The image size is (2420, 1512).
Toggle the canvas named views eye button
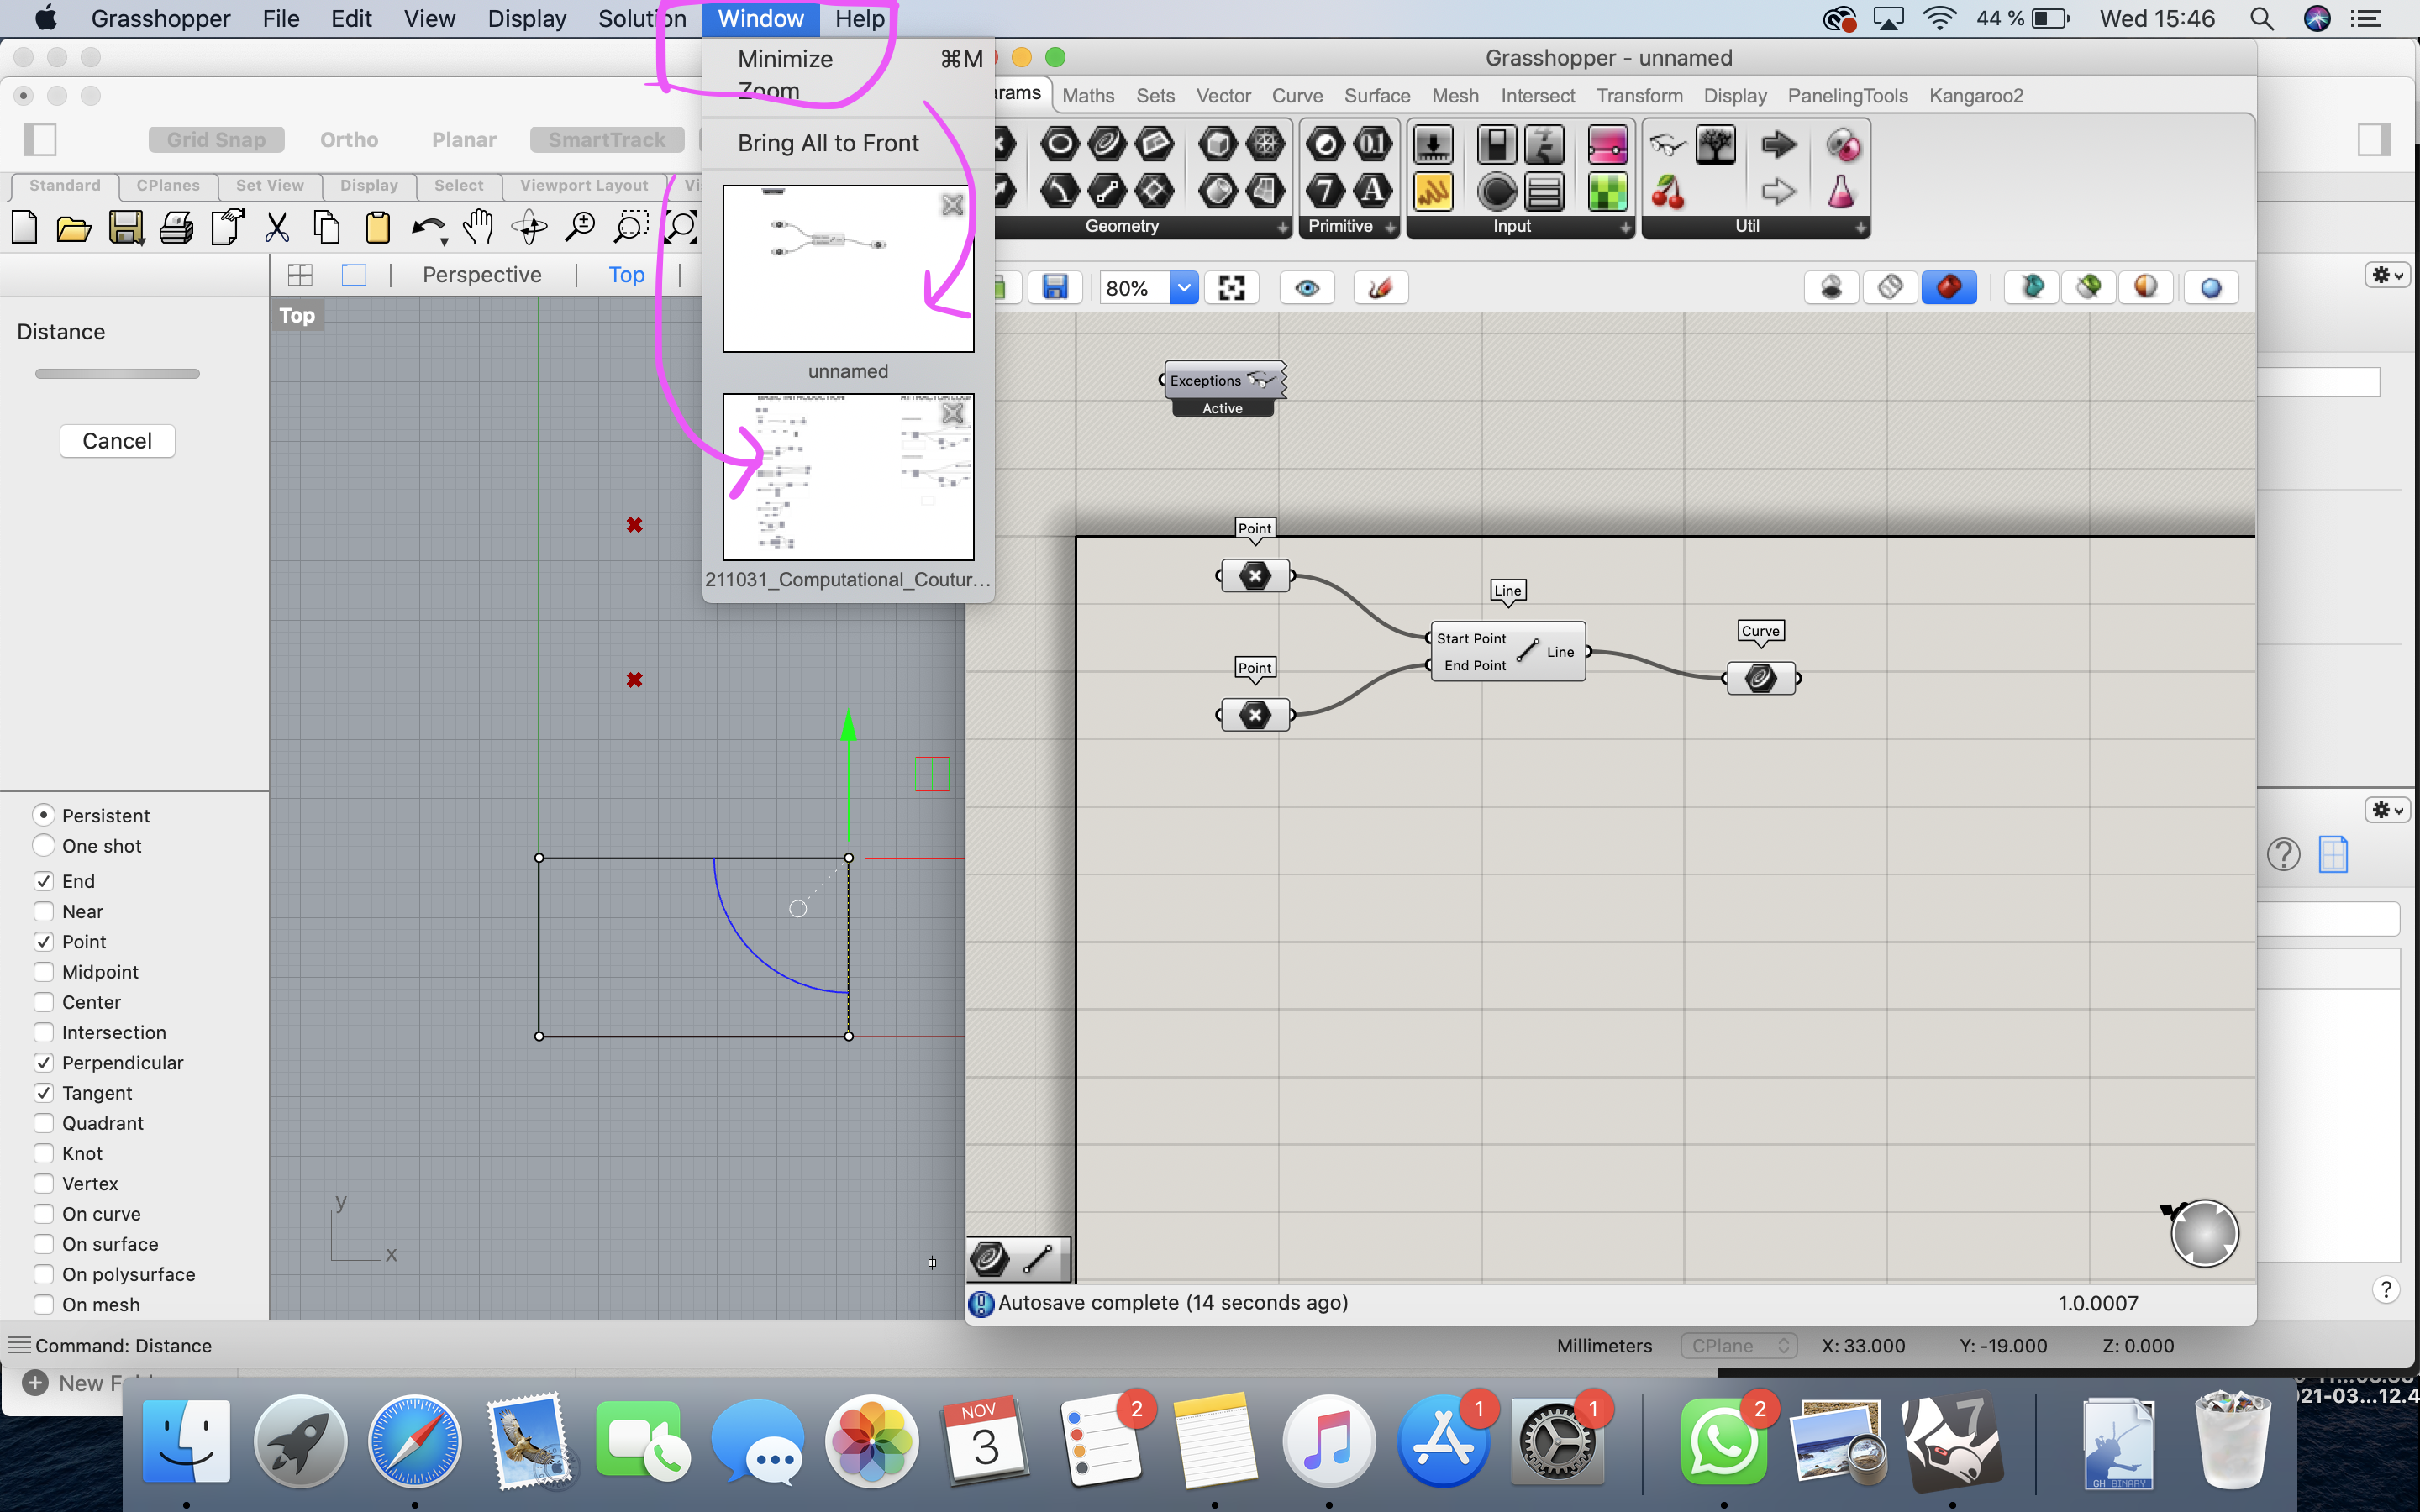(1307, 288)
